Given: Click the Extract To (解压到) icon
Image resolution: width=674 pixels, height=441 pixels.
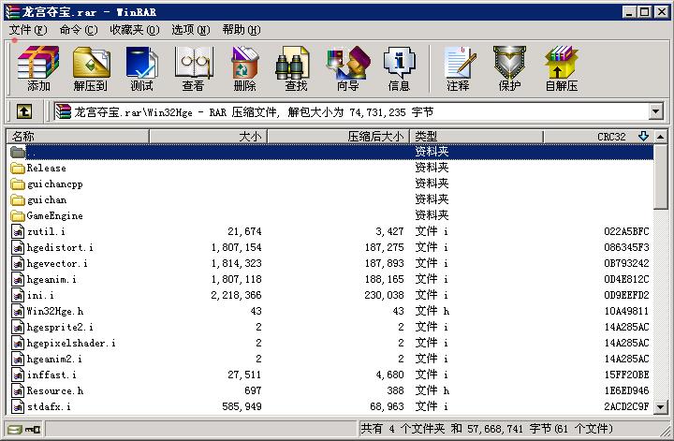Looking at the screenshot, I should 90,69.
